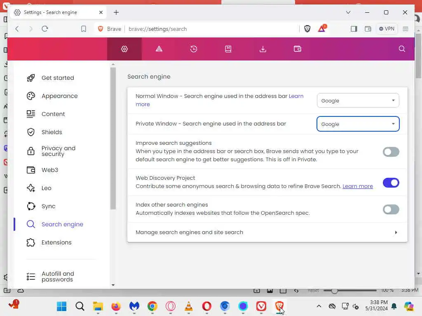Click the Brave Rewards icon in address bar
The height and width of the screenshot is (316, 422).
click(321, 28)
